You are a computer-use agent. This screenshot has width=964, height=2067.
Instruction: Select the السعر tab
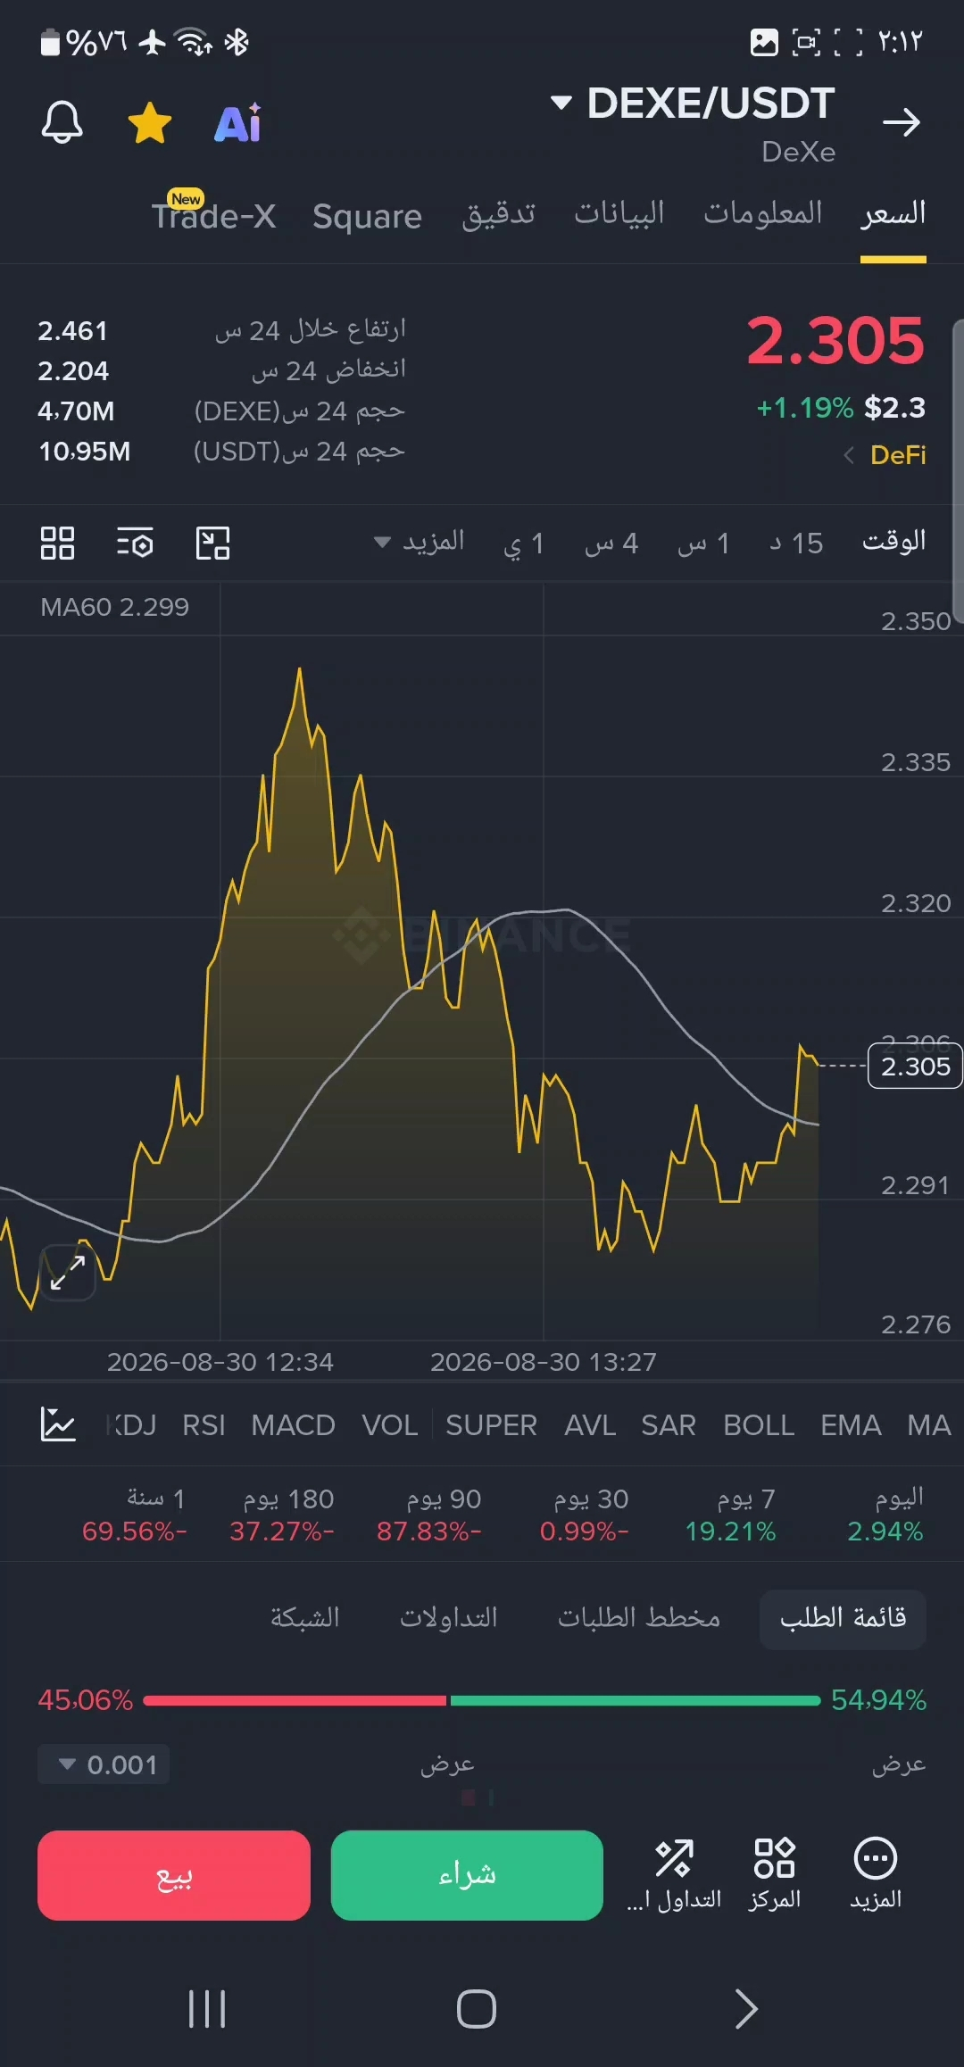893,214
